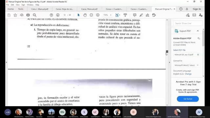Click the Sign In button

(x=197, y=9)
